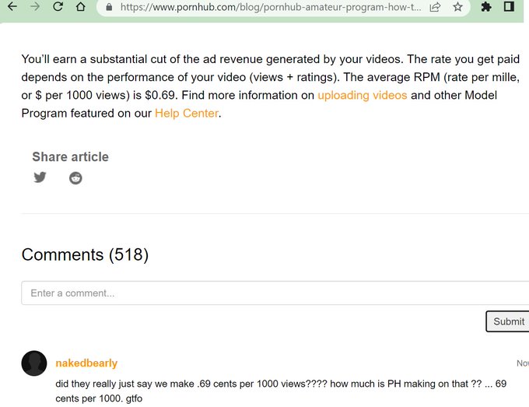Share this page via address bar icon
Screen dimensions: 529x407
click(435, 7)
